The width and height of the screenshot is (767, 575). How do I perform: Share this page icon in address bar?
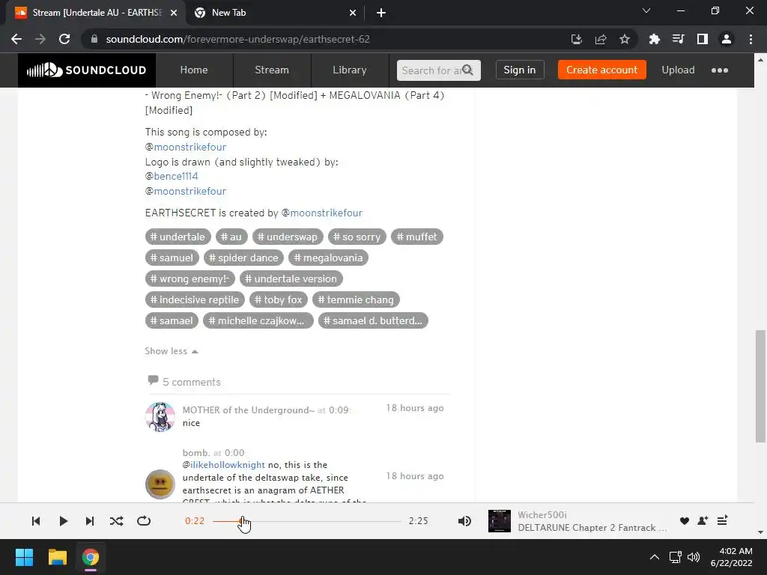click(x=601, y=39)
